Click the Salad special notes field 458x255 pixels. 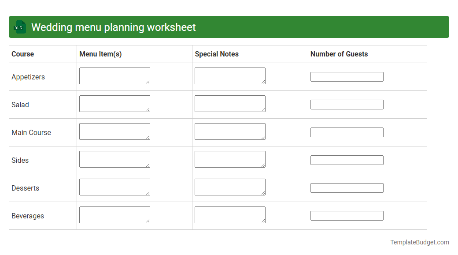[230, 103]
